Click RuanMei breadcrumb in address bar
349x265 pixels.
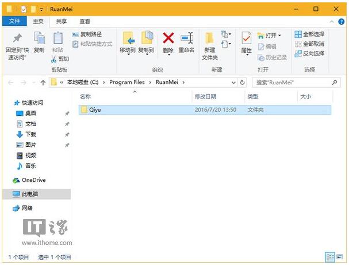(167, 82)
